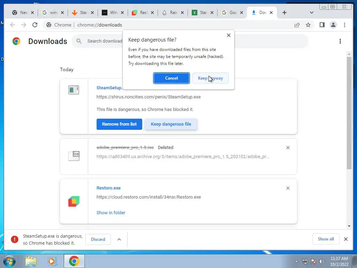Close the Rainmeter tab
The height and width of the screenshot is (268, 357).
point(182,13)
